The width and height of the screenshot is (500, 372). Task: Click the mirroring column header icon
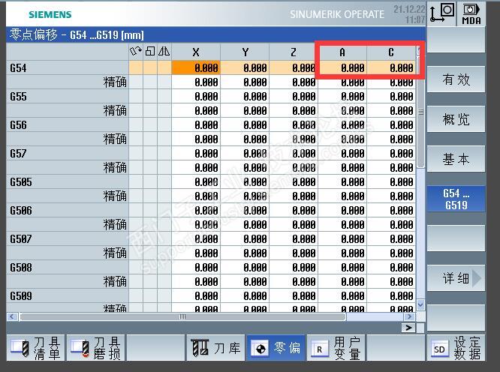pos(164,51)
